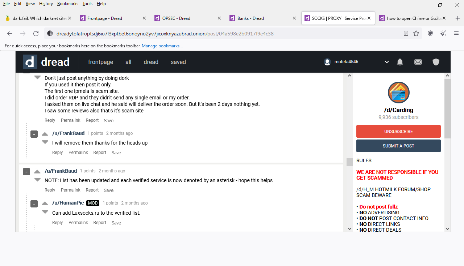This screenshot has height=266, width=464.
Task: Reply to HumanPie's Luxsocks.ru comment
Action: point(57,223)
